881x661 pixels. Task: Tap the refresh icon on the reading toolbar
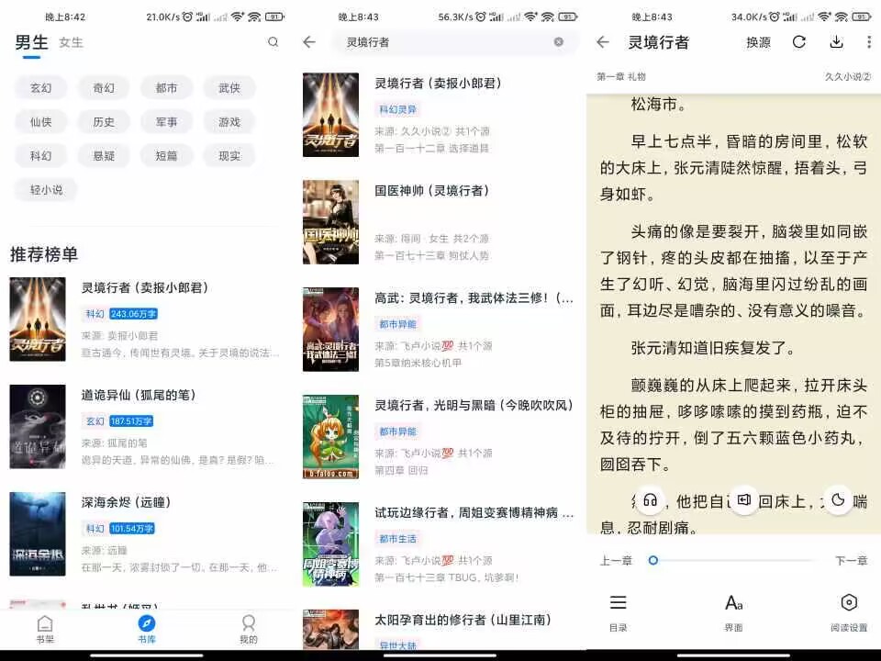click(x=797, y=42)
